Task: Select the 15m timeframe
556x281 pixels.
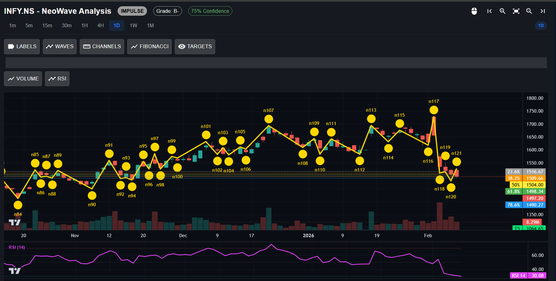Action: 47,26
